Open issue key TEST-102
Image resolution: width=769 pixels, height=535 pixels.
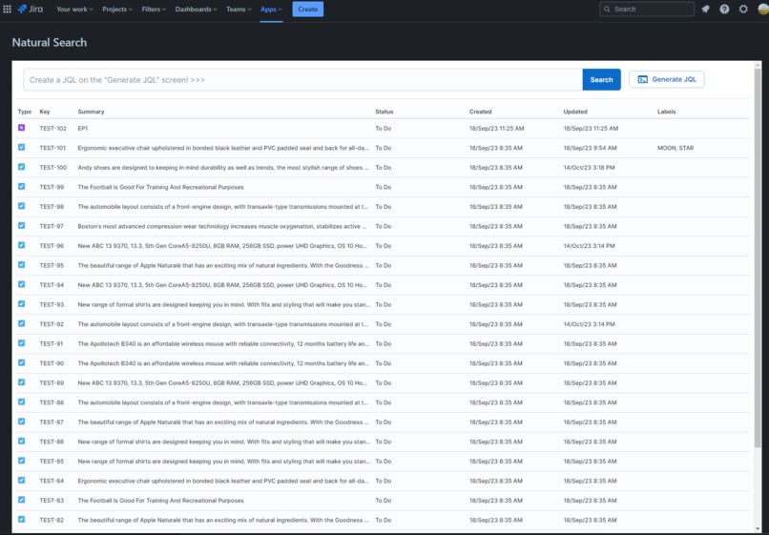point(53,128)
